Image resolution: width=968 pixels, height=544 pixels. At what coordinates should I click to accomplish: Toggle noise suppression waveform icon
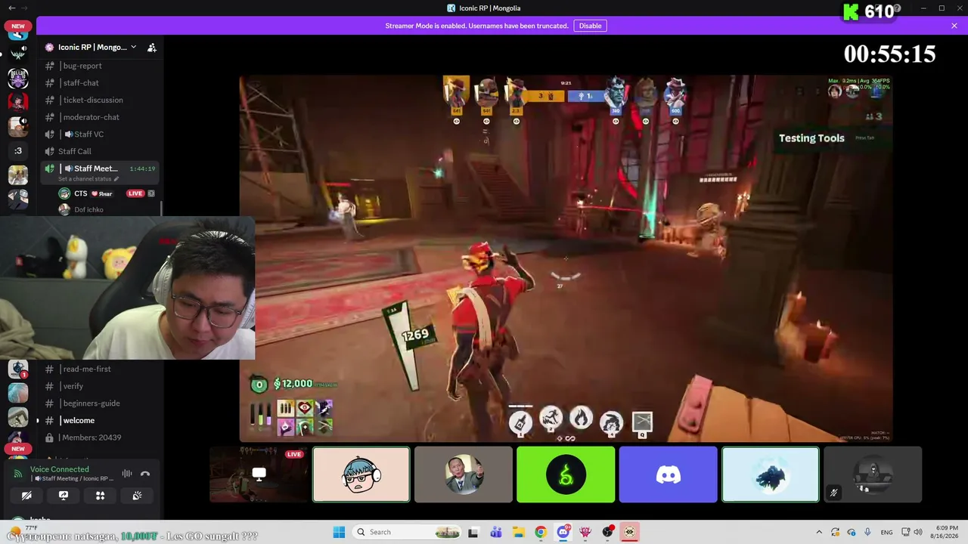point(127,474)
